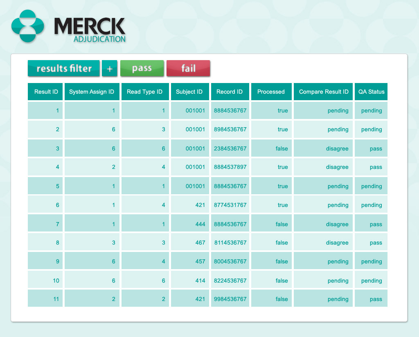
Task: Sort by System Assign ID header
Action: coord(92,92)
